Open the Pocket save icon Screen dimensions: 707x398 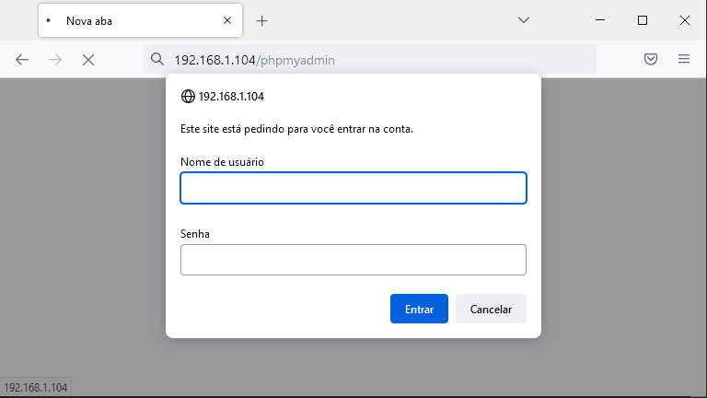coord(651,59)
